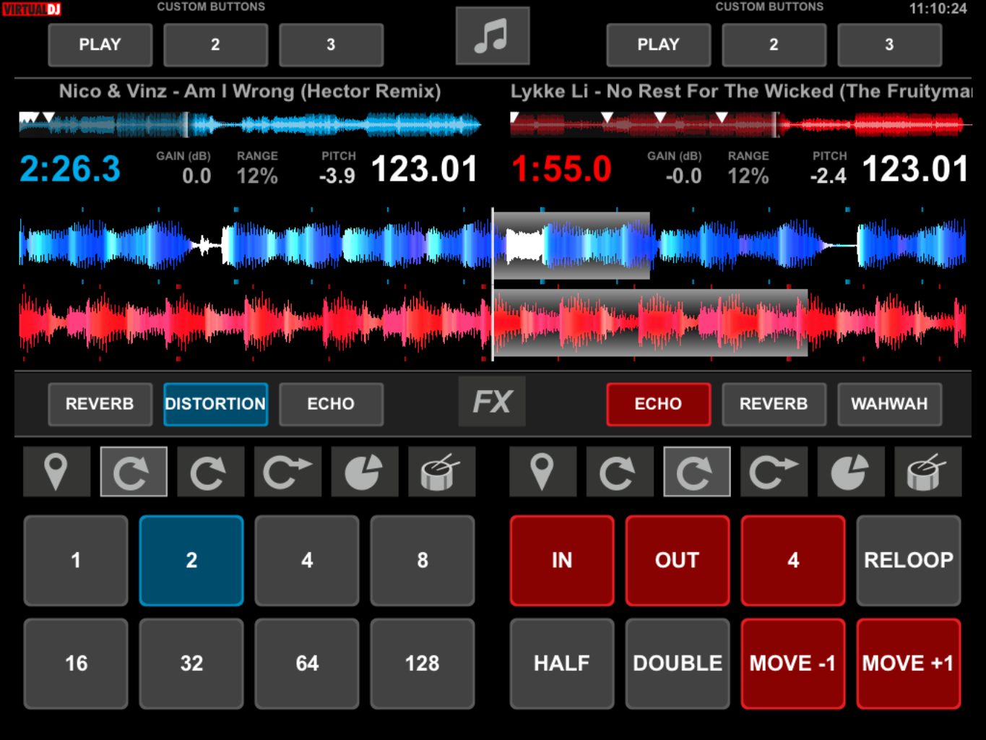Select the right deck hot cue pin icon
Screen dimensions: 986x740
point(542,472)
